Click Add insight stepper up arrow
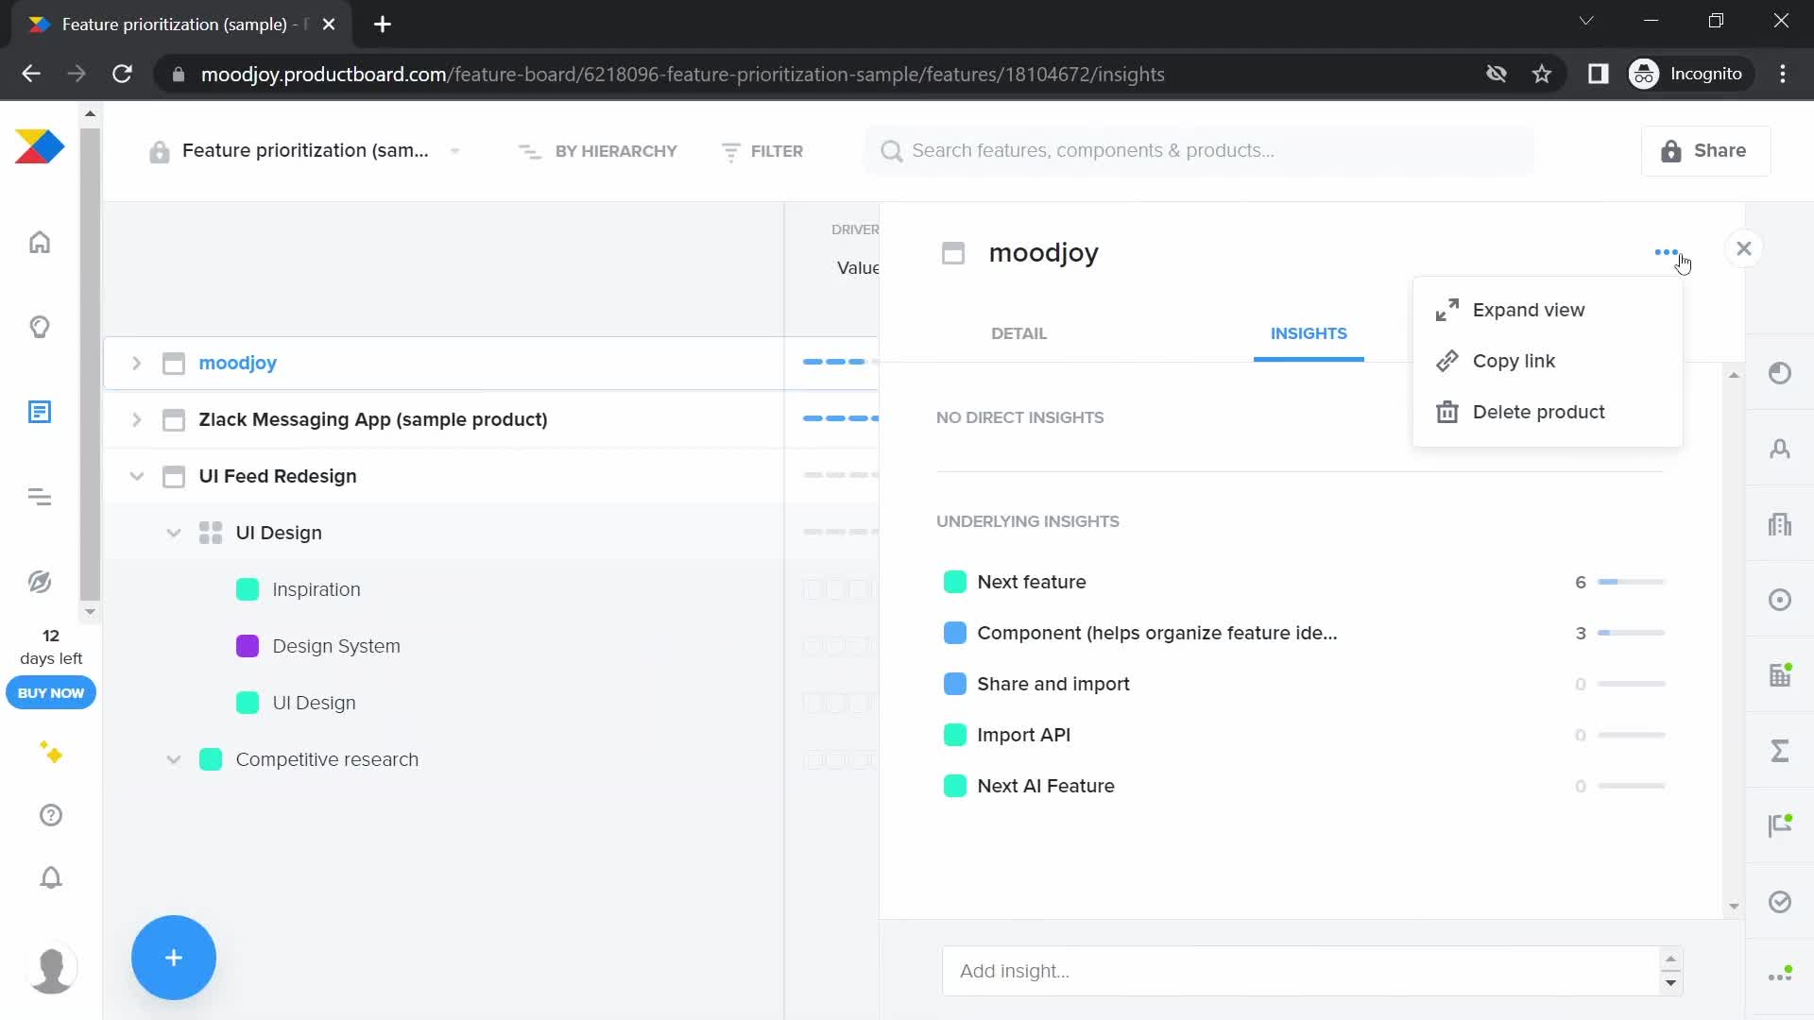Screen dimensions: 1814x1020 click(x=1670, y=960)
